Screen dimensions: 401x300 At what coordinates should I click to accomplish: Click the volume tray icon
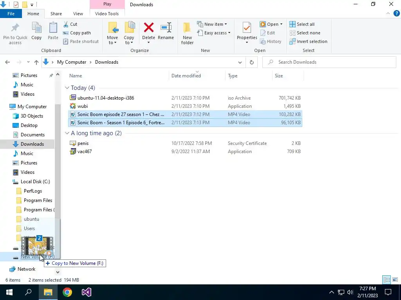point(350,292)
